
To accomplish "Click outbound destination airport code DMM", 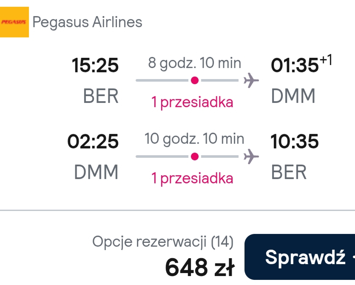I will coord(293,96).
